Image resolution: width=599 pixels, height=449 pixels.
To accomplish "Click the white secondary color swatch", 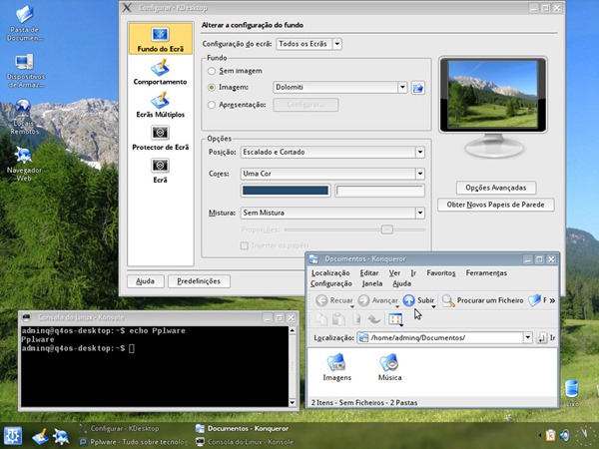I will click(x=379, y=191).
